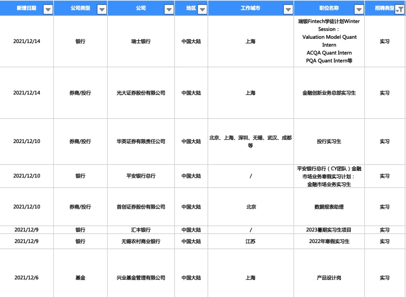Viewport: 406px width, 297px height.
Task: Open the 公司类型 column filter dropdown
Action: (x=102, y=9)
